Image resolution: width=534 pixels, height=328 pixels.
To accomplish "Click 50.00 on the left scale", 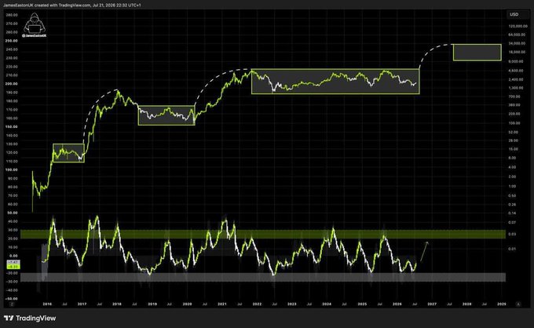I will coord(13,213).
